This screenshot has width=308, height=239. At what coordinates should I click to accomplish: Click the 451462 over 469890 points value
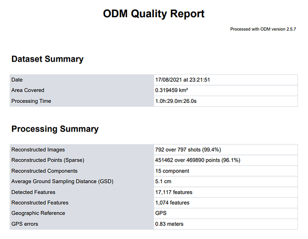coord(197,160)
